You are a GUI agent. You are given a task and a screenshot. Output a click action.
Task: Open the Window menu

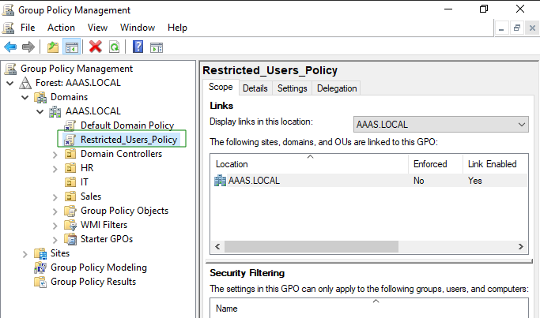[x=138, y=28]
